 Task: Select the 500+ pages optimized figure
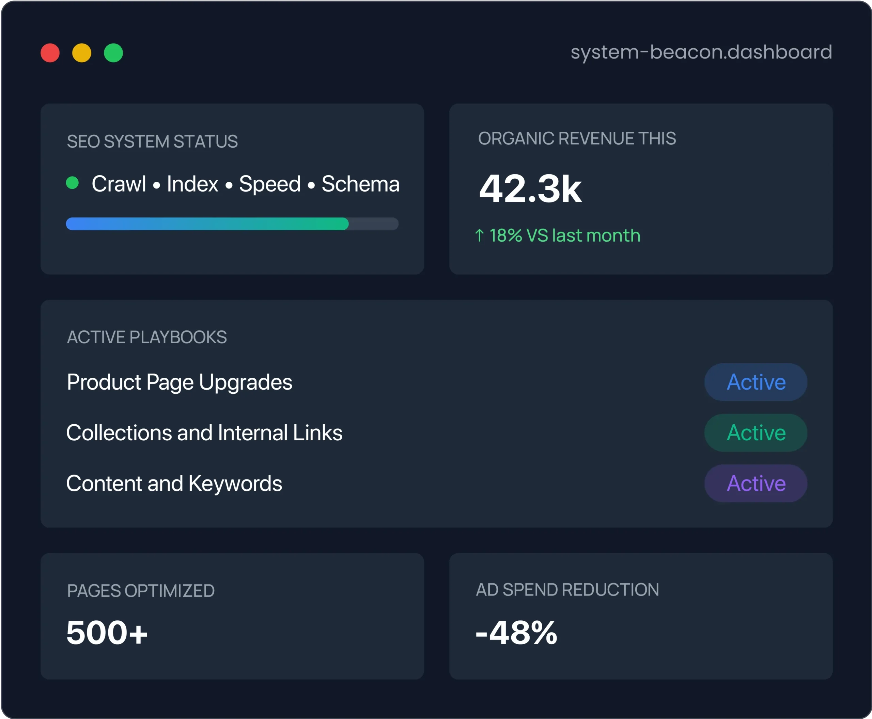point(107,633)
